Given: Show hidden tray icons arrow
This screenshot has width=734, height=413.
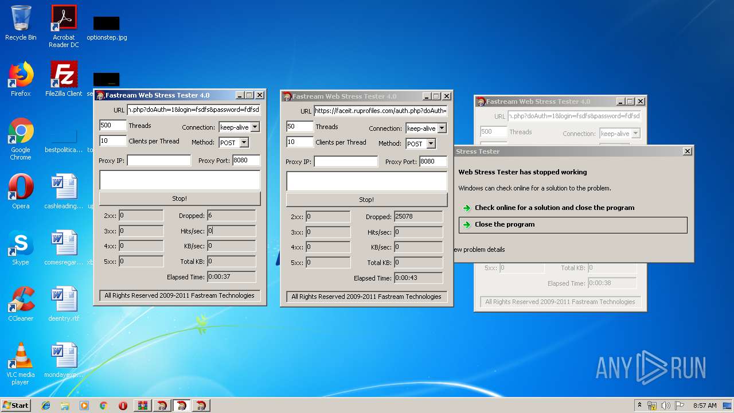Looking at the screenshot, I should pyautogui.click(x=639, y=406).
